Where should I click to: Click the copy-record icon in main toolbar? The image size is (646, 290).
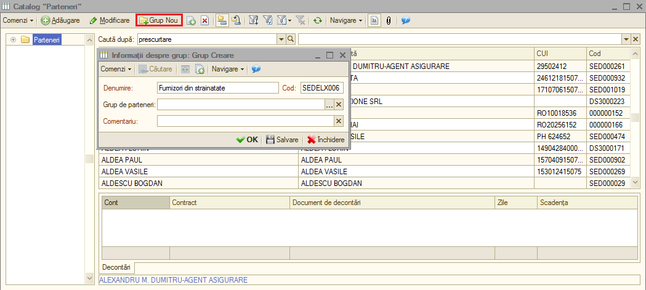pyautogui.click(x=191, y=20)
